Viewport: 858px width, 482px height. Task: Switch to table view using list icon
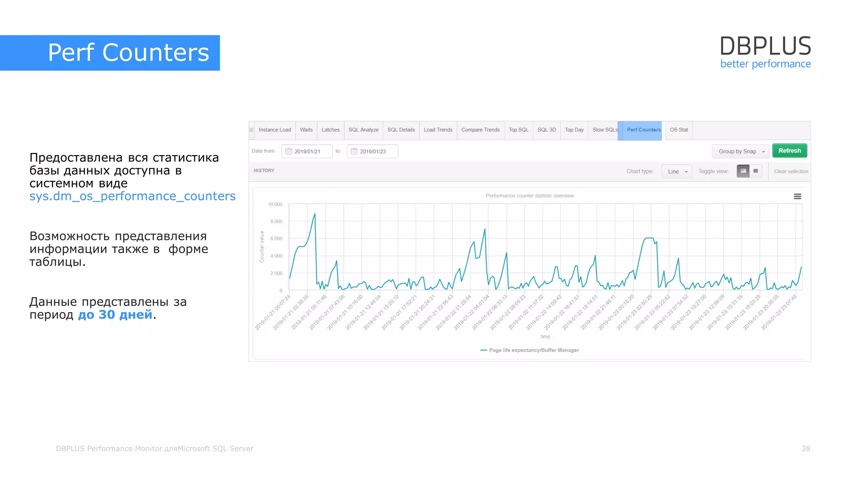point(755,171)
